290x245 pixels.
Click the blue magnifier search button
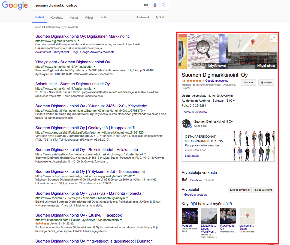pos(164,5)
